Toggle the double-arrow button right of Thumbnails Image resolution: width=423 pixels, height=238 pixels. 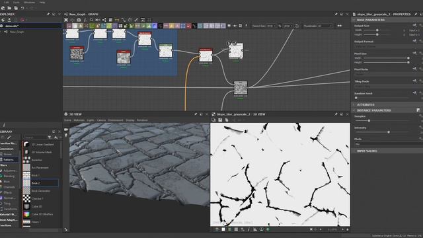[x=339, y=26]
